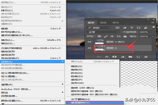Hide 图层 0 layer eye
Viewport: 158px width, 105px height.
pyautogui.click(x=89, y=48)
